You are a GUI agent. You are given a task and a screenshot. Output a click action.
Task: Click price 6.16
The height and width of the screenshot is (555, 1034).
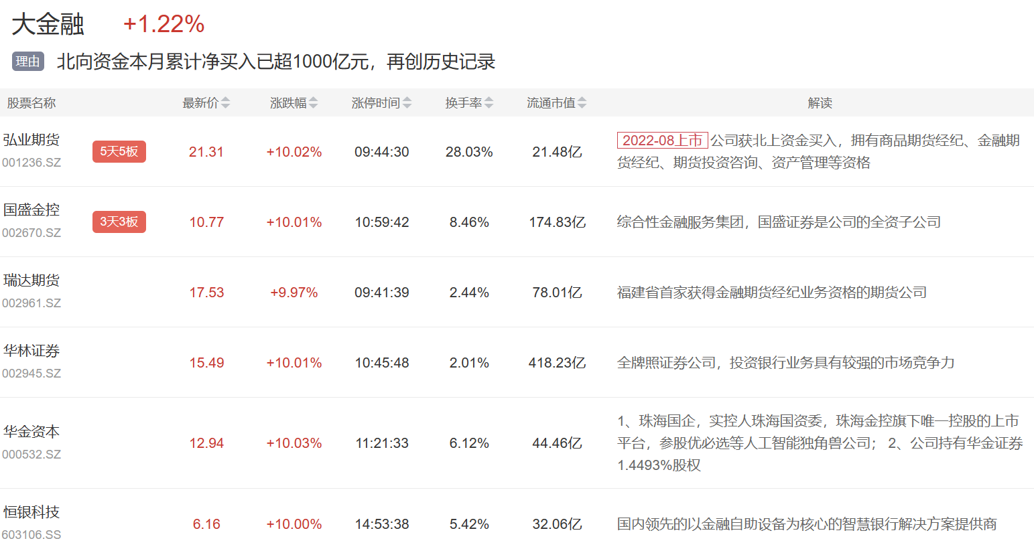coord(206,524)
